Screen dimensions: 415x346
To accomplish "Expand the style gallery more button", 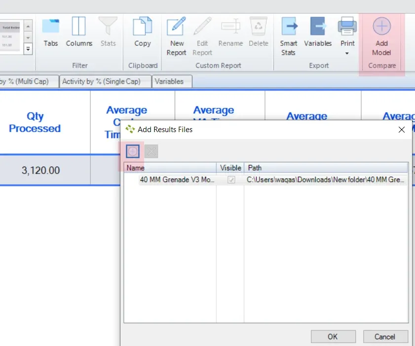I will coord(28,49).
